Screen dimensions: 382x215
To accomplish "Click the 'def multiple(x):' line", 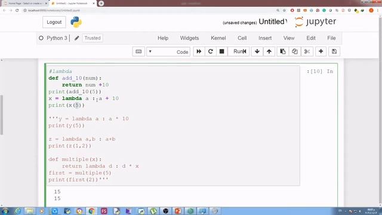I will (75, 159).
